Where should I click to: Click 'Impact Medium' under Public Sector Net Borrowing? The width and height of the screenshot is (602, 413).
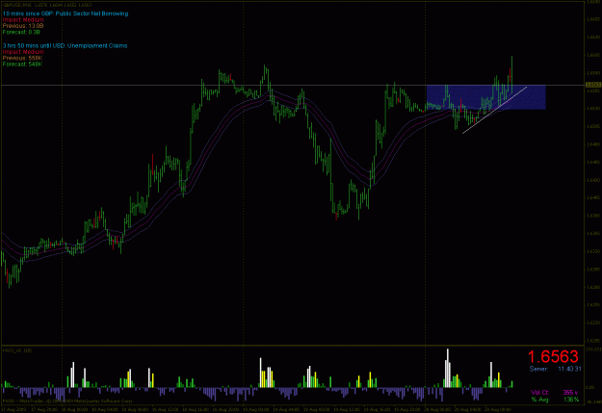point(23,19)
